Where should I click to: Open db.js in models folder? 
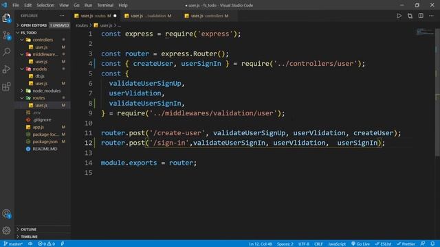pyautogui.click(x=40, y=76)
